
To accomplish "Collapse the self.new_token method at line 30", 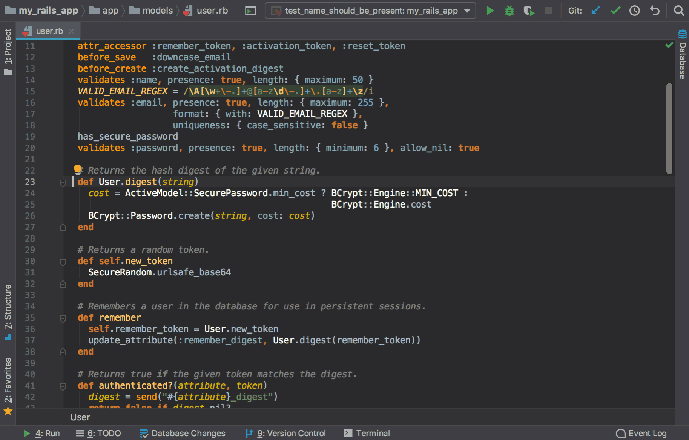I will coord(63,262).
